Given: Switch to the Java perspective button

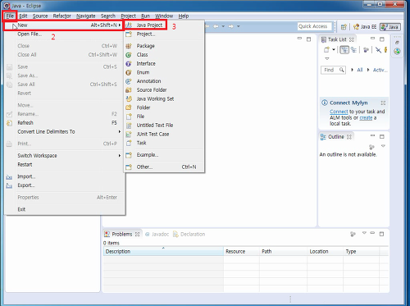Looking at the screenshot, I should click(390, 27).
